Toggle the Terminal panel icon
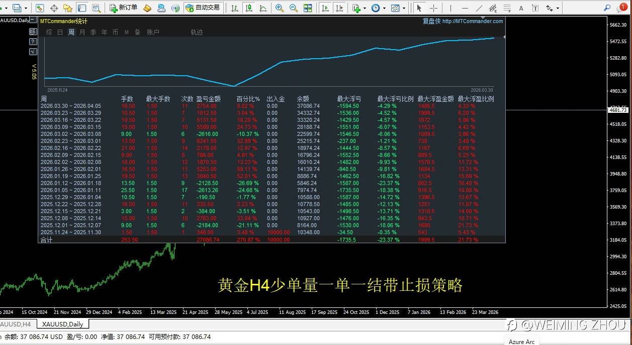The image size is (632, 345). pos(82,8)
